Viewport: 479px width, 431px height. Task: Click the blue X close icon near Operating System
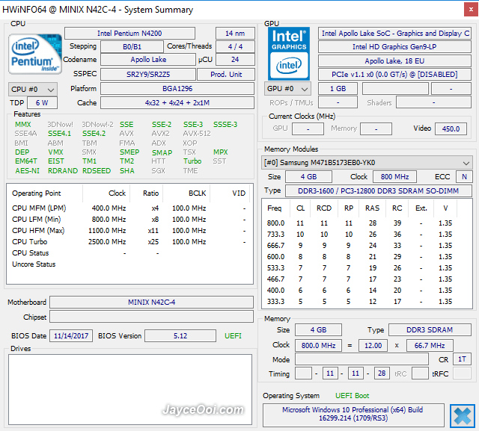(463, 416)
